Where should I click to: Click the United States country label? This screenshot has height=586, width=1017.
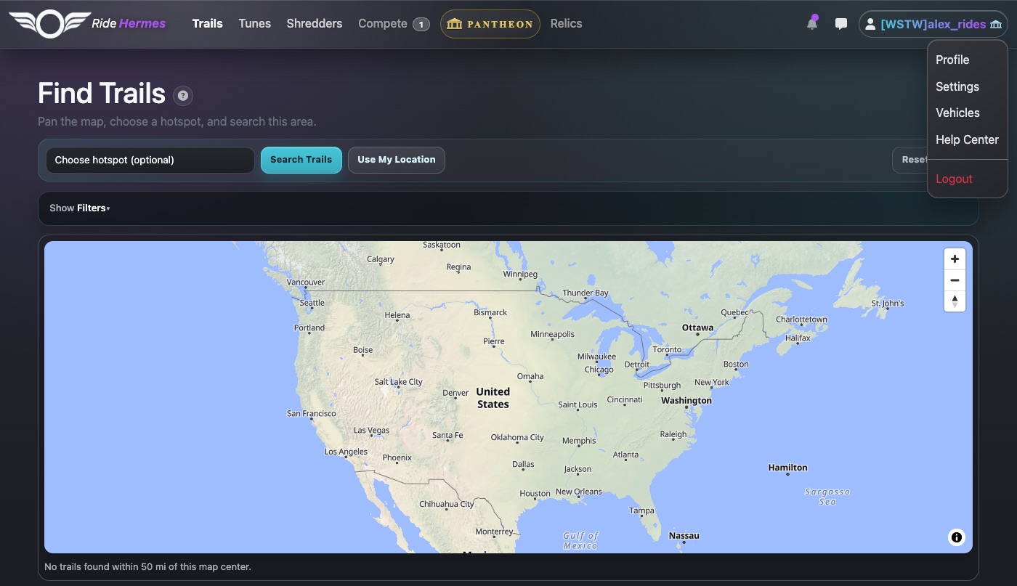click(x=493, y=398)
